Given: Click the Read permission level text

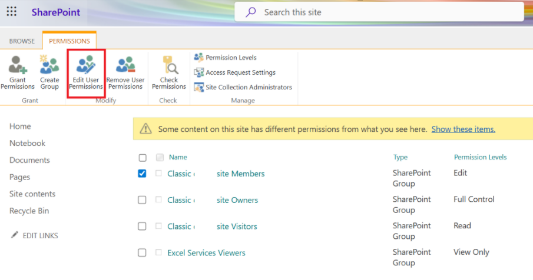Looking at the screenshot, I should pyautogui.click(x=462, y=226).
